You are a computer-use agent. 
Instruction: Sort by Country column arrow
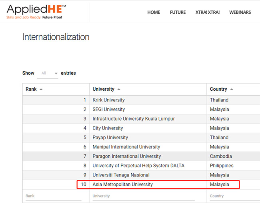tap(232, 89)
